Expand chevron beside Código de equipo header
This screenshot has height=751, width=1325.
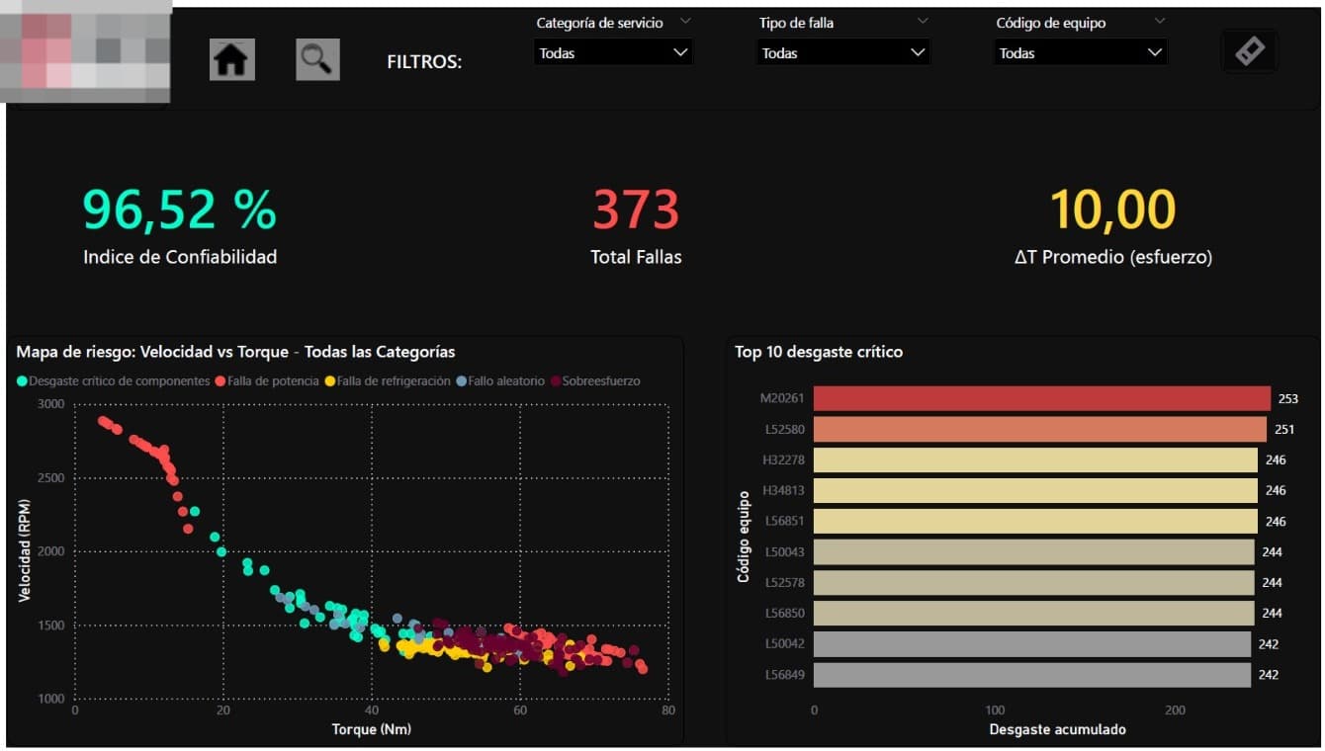(x=1160, y=21)
